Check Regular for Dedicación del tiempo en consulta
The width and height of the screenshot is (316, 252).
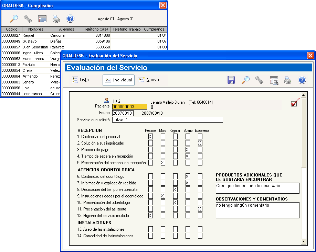(x=175, y=189)
